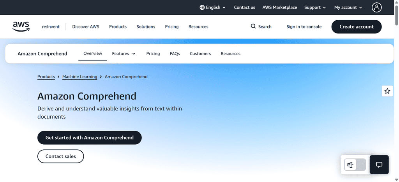Viewport: 399px width, 182px height.
Task: Expand the English language dropdown
Action: 213,7
